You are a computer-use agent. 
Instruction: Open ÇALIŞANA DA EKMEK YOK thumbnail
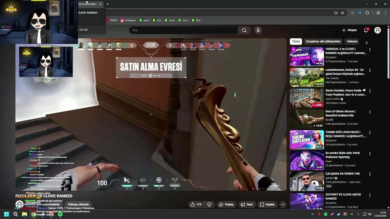(307, 181)
